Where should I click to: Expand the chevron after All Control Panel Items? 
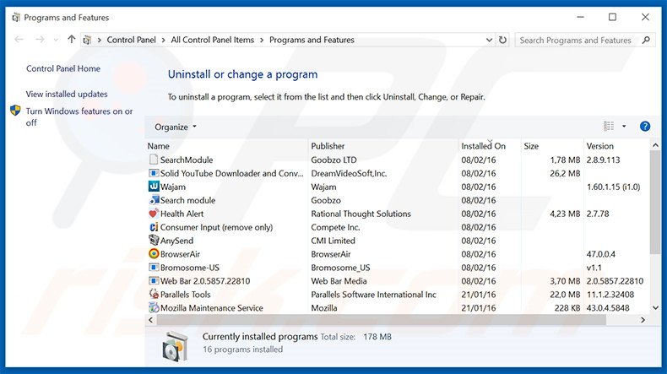pyautogui.click(x=262, y=40)
